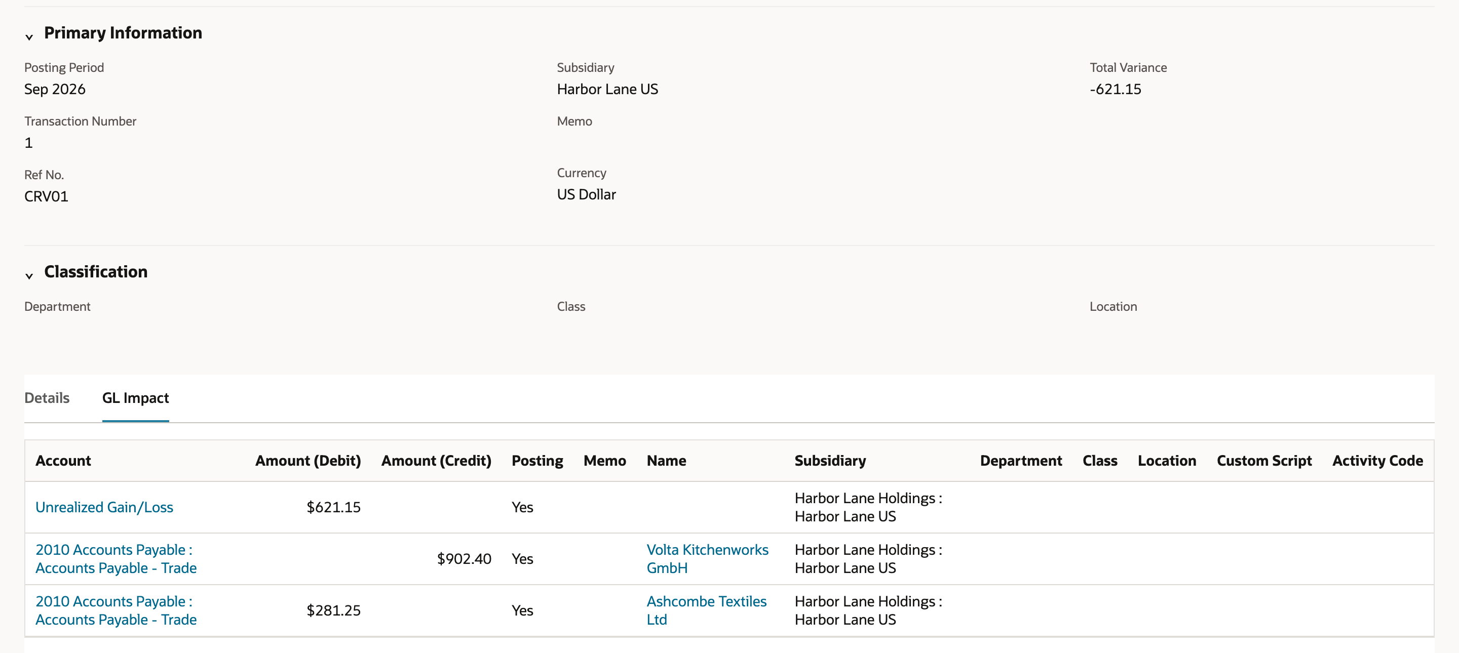Open the Unrealized Gain/Loss account link

tap(104, 507)
